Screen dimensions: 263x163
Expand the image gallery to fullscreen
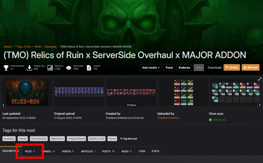(x=260, y=79)
